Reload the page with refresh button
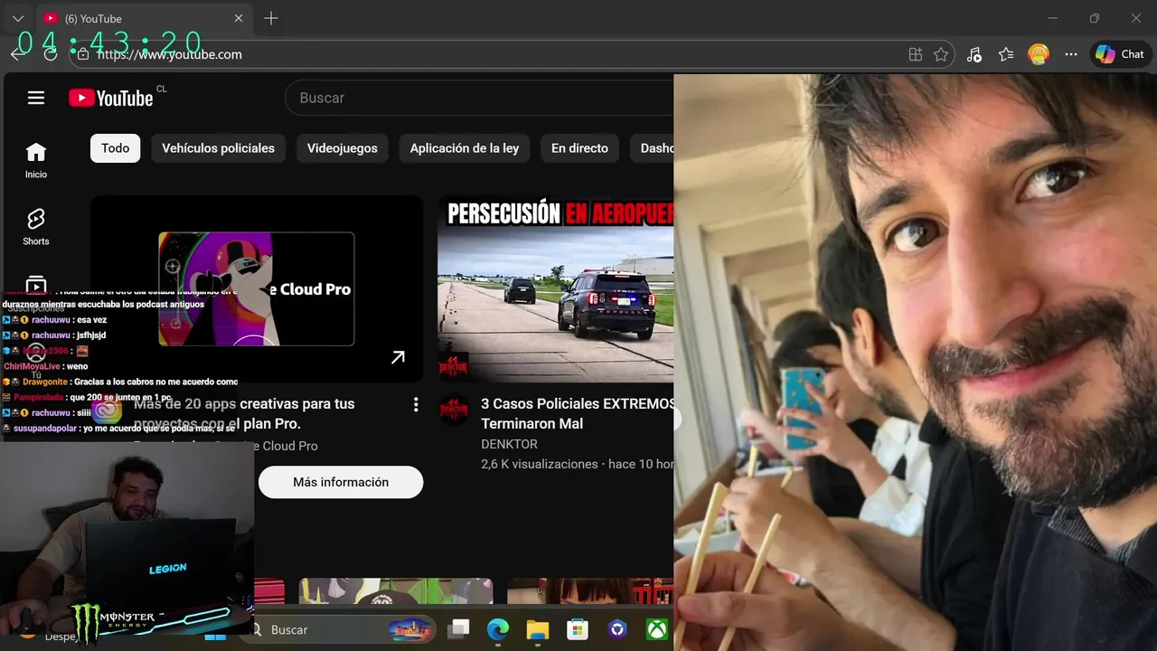The image size is (1157, 651). (x=51, y=54)
